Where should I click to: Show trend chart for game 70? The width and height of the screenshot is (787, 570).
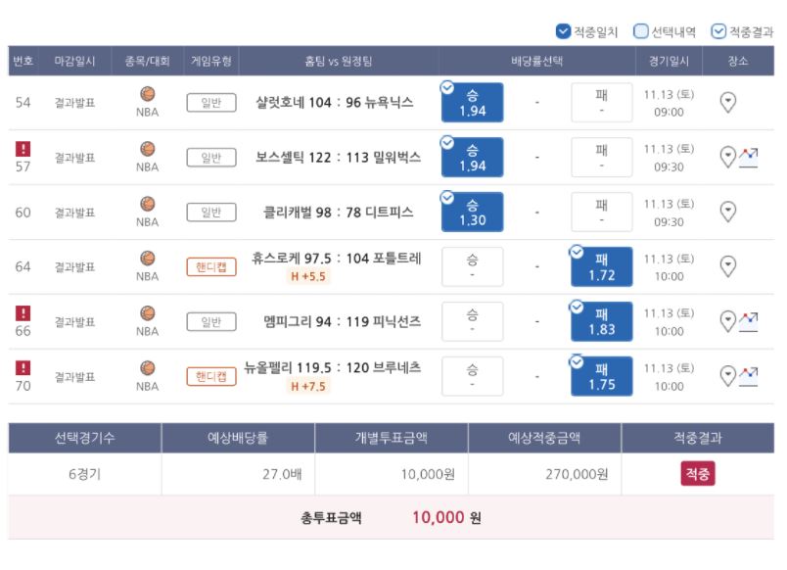(749, 377)
